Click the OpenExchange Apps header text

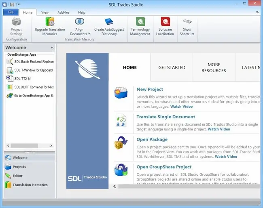tap(22, 55)
